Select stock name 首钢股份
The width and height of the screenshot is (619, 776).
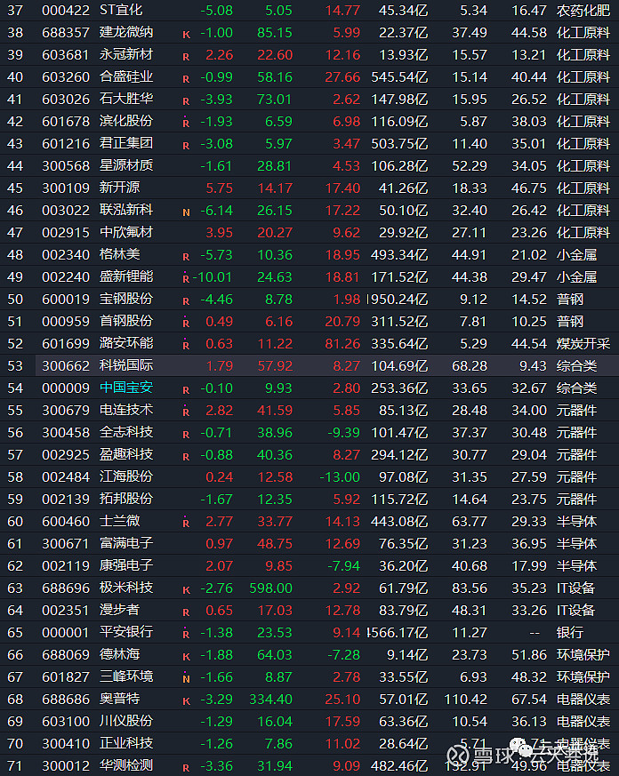click(126, 321)
